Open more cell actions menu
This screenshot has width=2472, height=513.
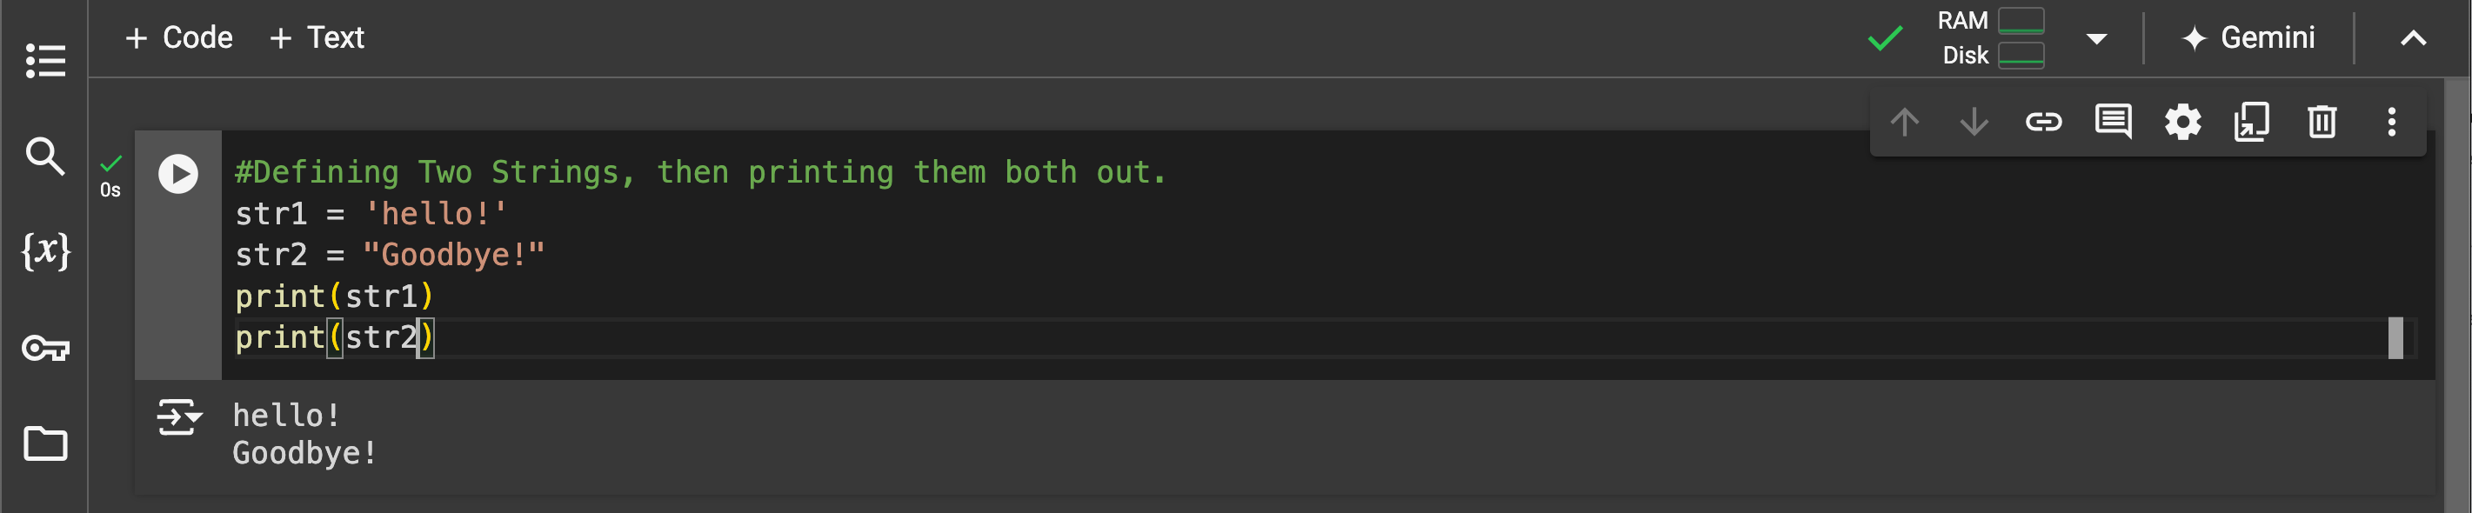2391,123
